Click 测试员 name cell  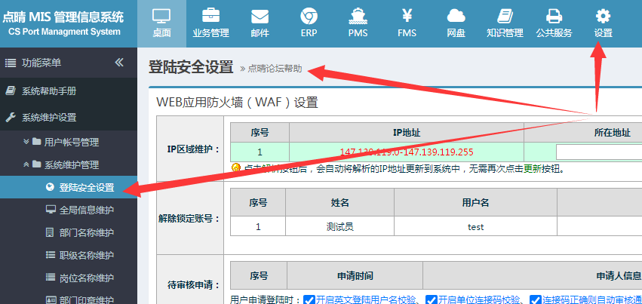coord(339,226)
